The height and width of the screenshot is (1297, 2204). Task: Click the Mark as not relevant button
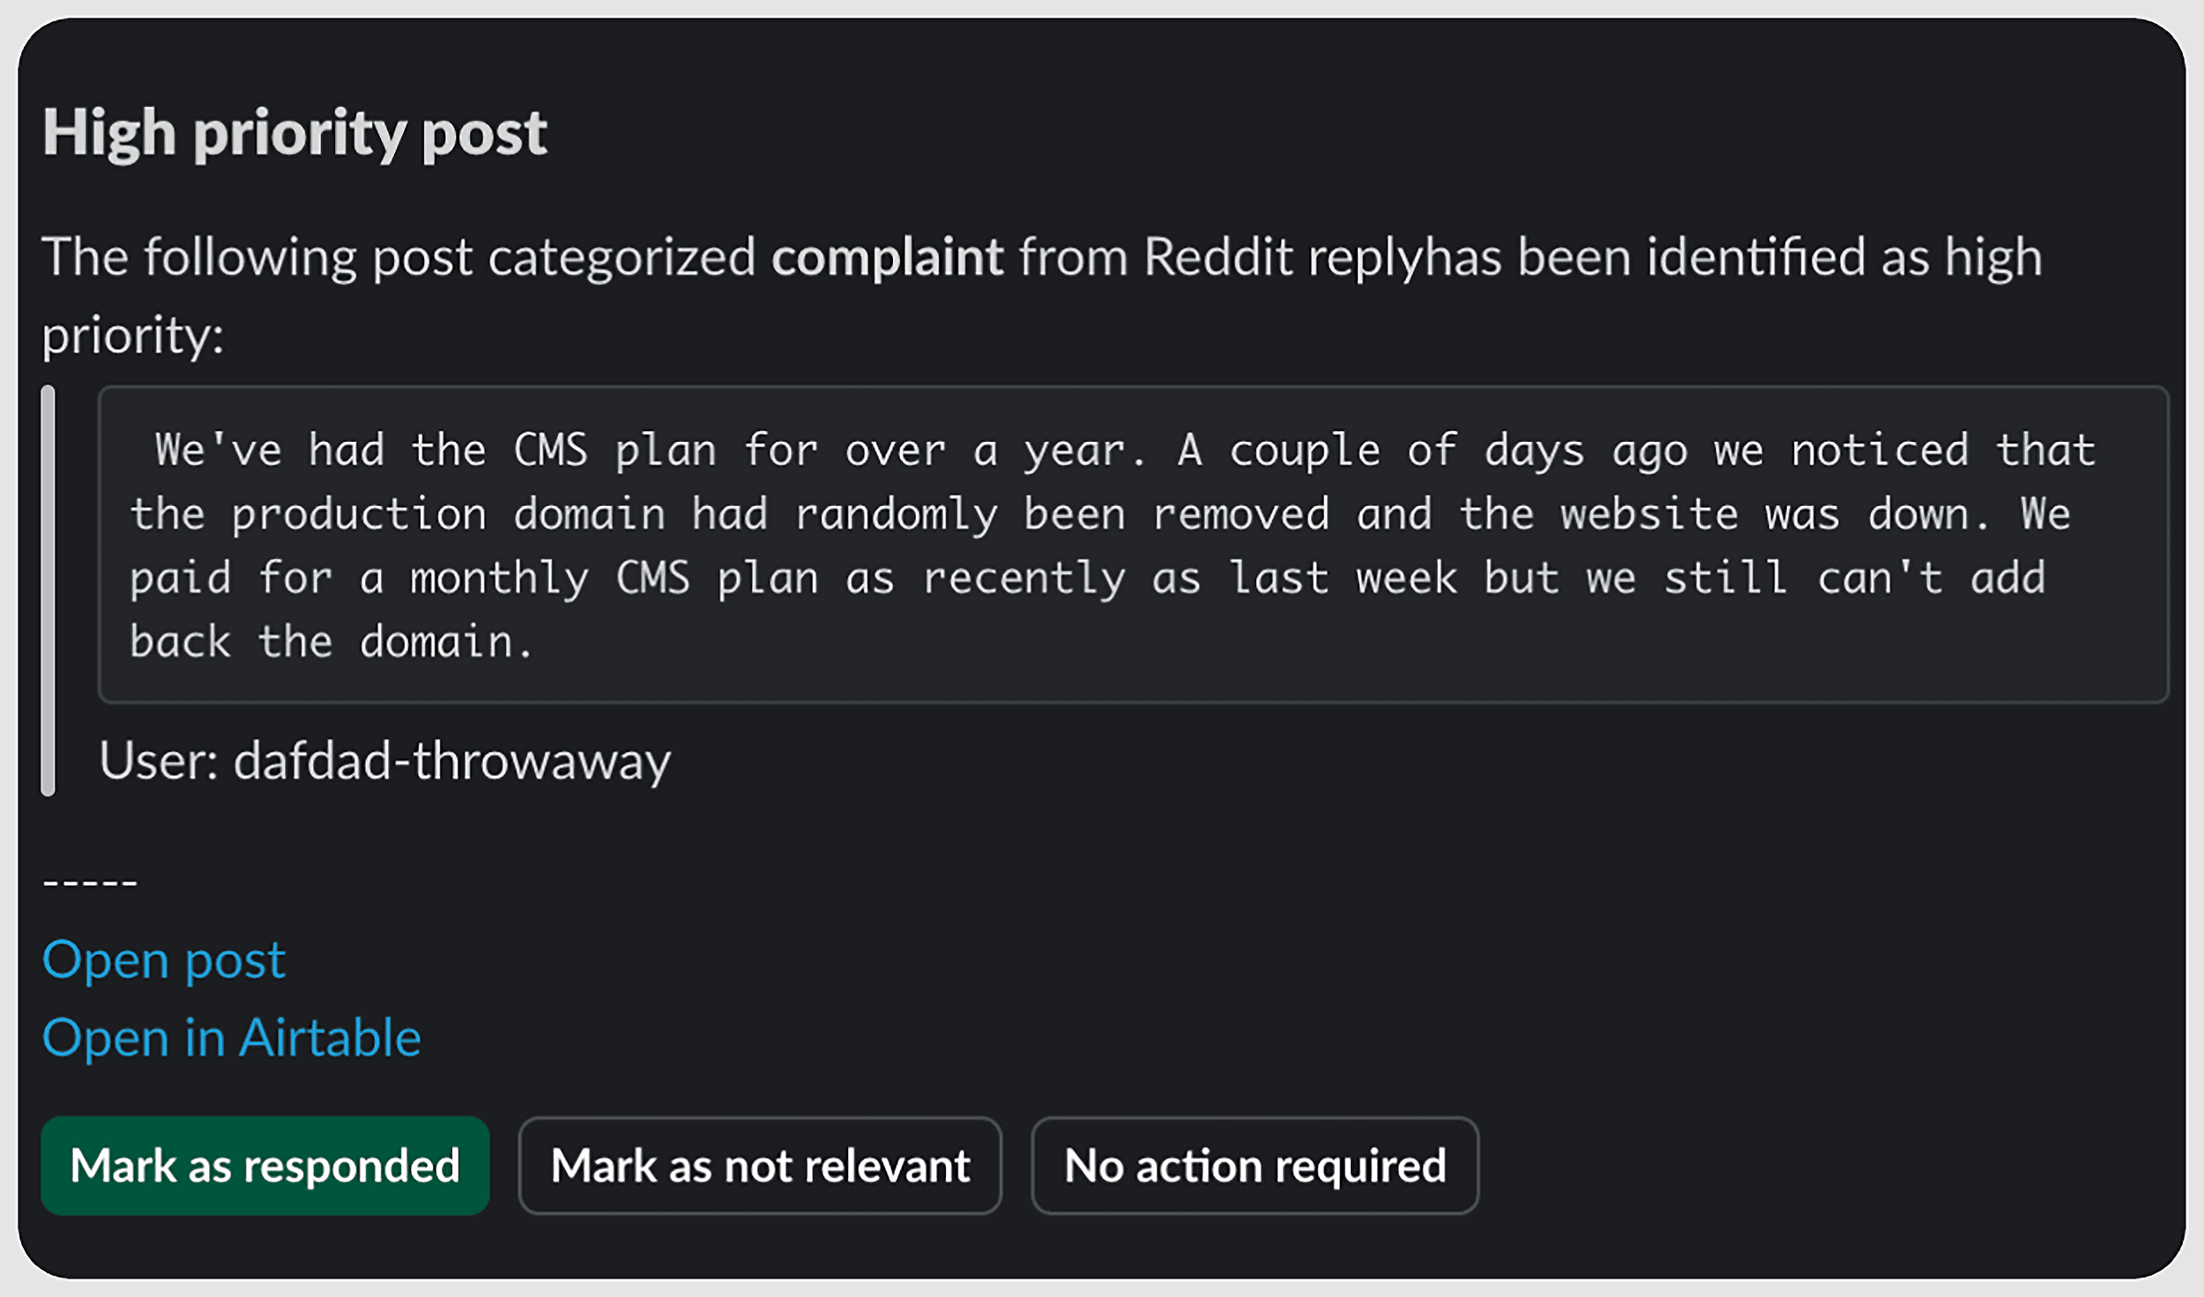click(760, 1166)
